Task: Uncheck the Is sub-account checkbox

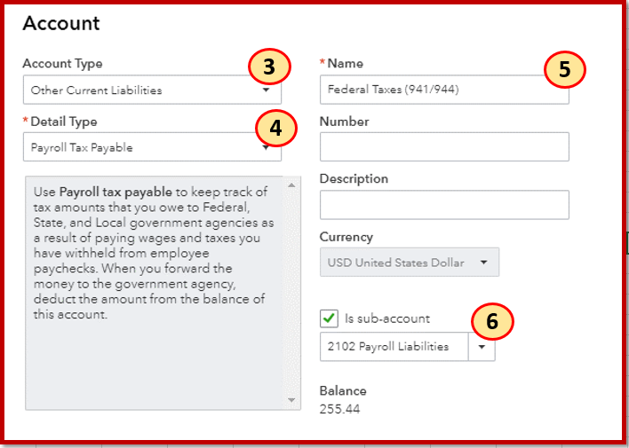Action: click(329, 318)
